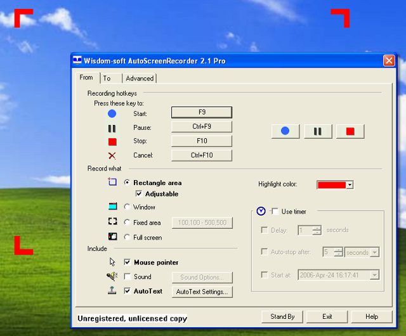
Task: Open the seconds unit dropdown
Action: [374, 252]
